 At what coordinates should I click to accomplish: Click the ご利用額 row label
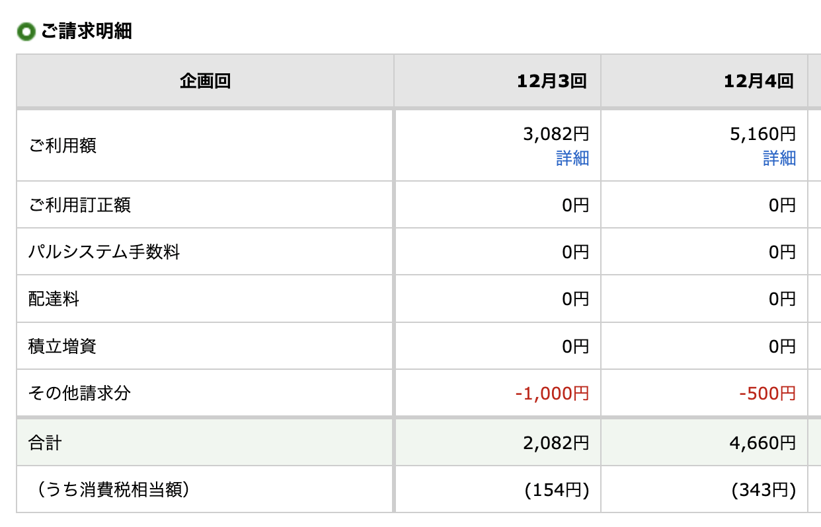tap(62, 145)
